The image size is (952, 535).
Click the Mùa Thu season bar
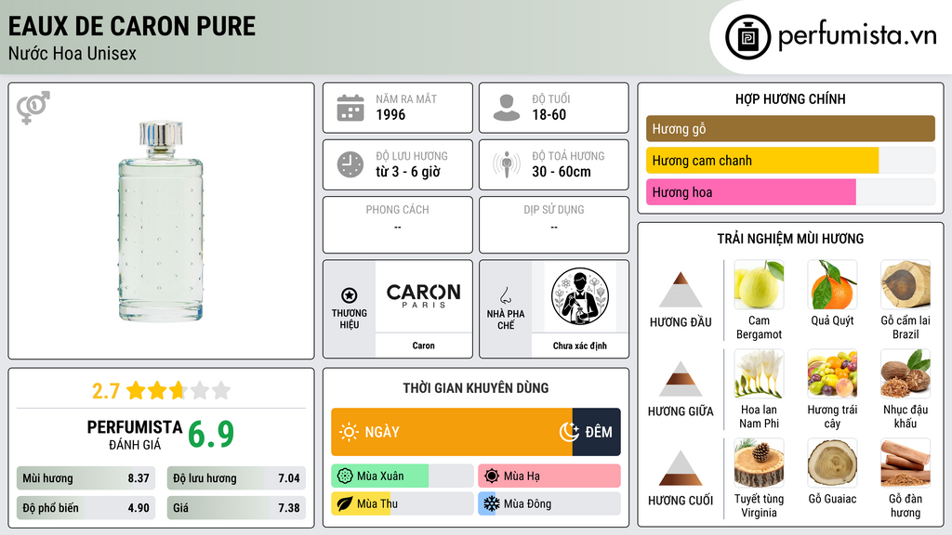(x=403, y=503)
